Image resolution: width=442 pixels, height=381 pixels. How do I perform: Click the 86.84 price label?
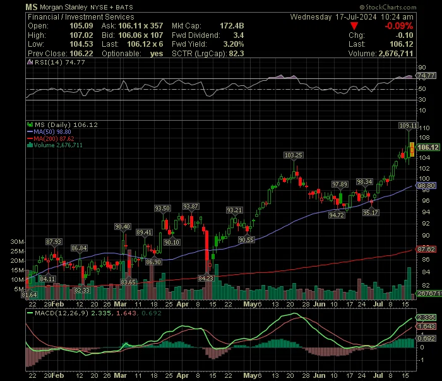coord(79,248)
